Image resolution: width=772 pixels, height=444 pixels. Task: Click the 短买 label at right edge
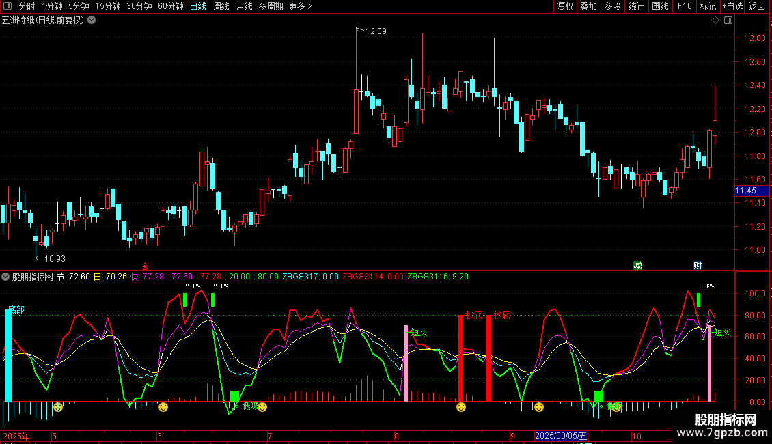click(x=722, y=332)
